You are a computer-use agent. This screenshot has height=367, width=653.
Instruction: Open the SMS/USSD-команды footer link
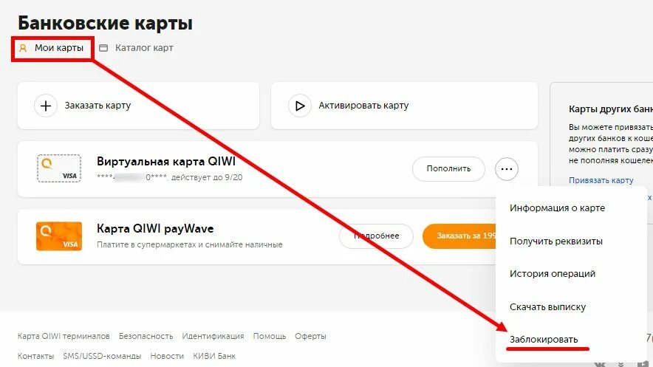point(102,356)
